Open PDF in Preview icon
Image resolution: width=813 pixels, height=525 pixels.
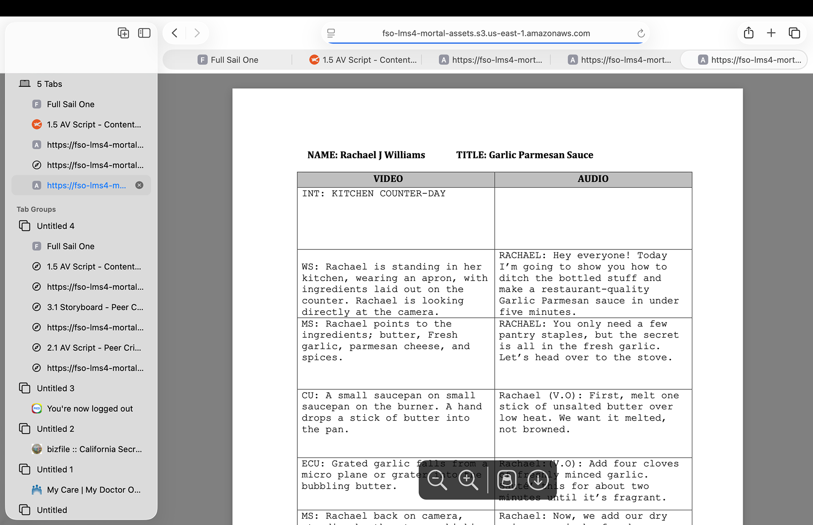click(x=507, y=480)
